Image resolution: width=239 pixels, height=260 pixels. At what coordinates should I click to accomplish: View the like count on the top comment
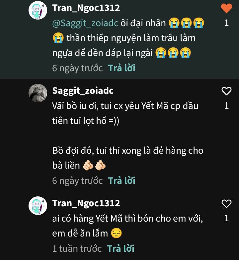point(226,23)
